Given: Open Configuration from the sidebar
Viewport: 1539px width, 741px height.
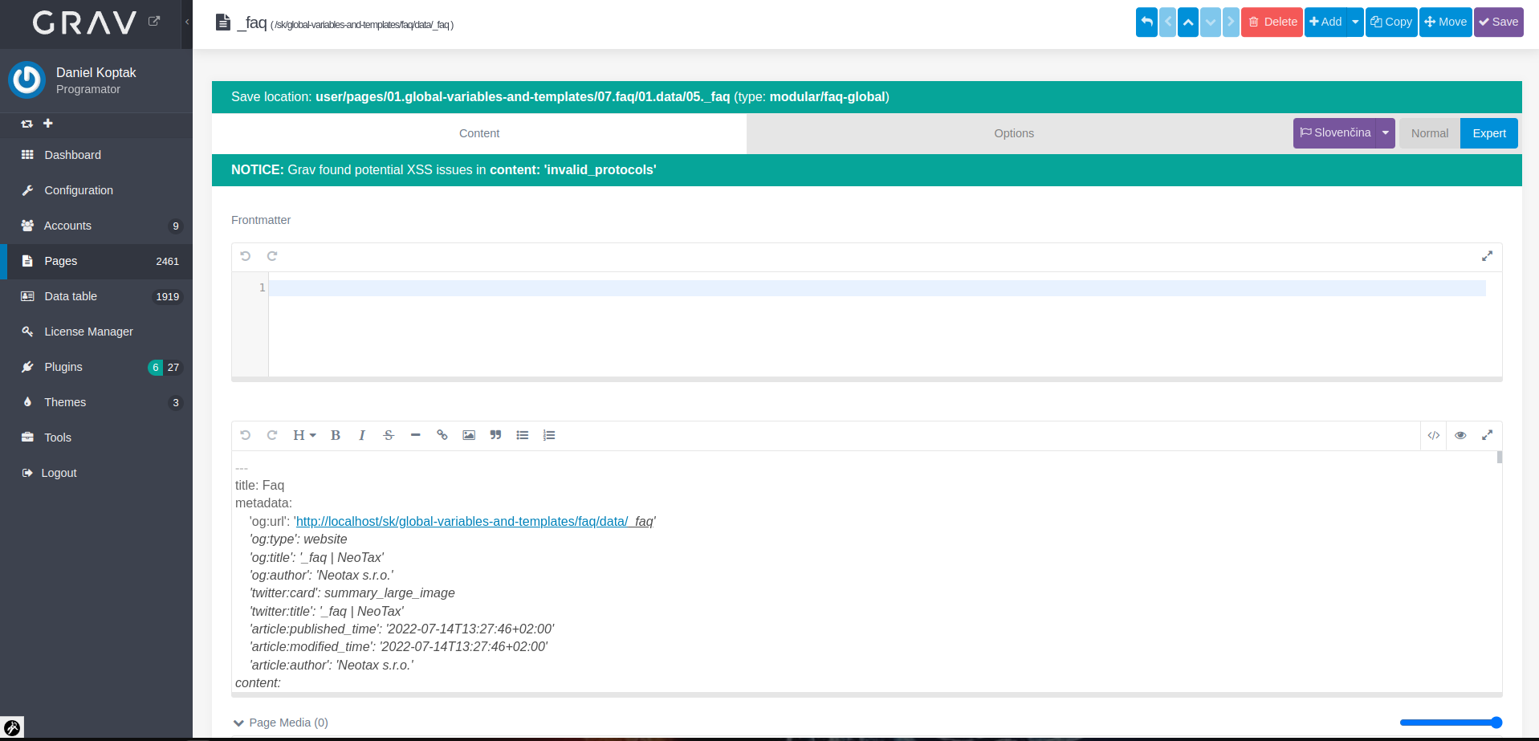Looking at the screenshot, I should 96,190.
